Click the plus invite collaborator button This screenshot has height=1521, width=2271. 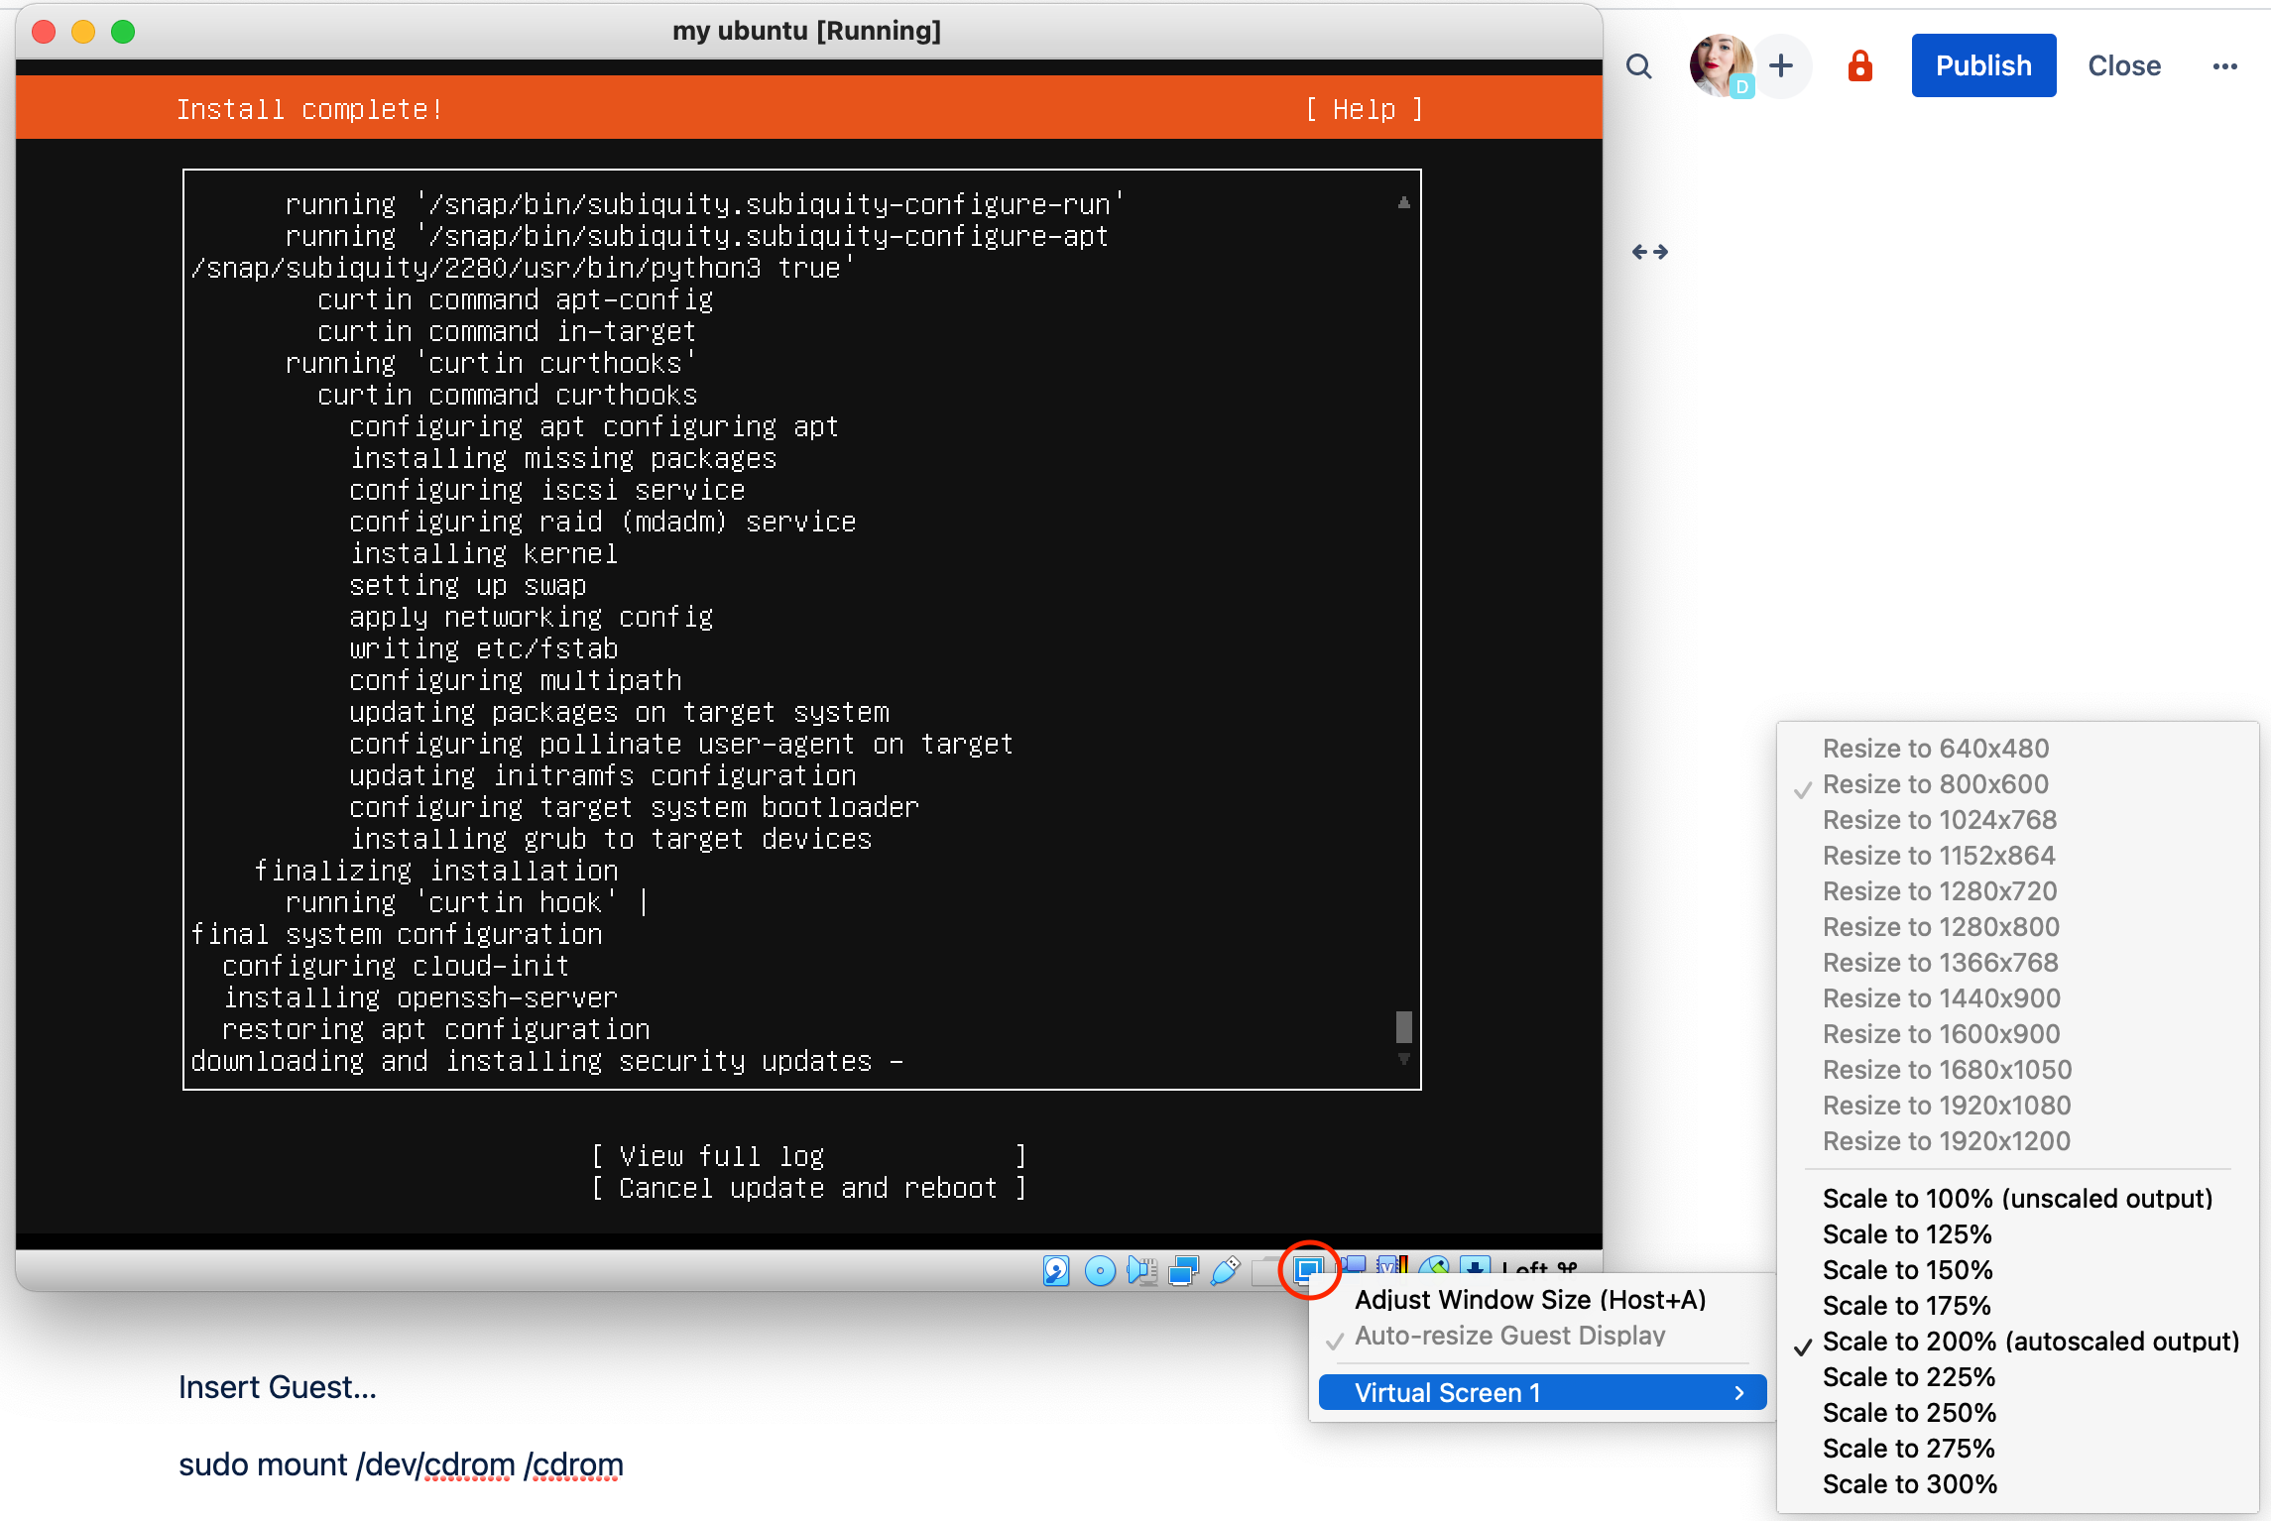1781,66
